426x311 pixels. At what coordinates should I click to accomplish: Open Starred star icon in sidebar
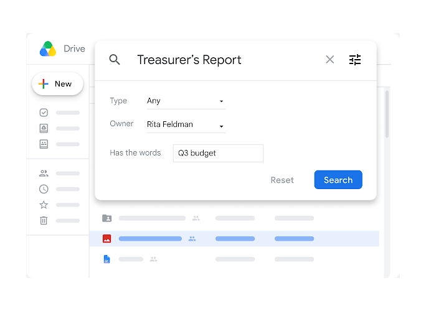tap(44, 205)
